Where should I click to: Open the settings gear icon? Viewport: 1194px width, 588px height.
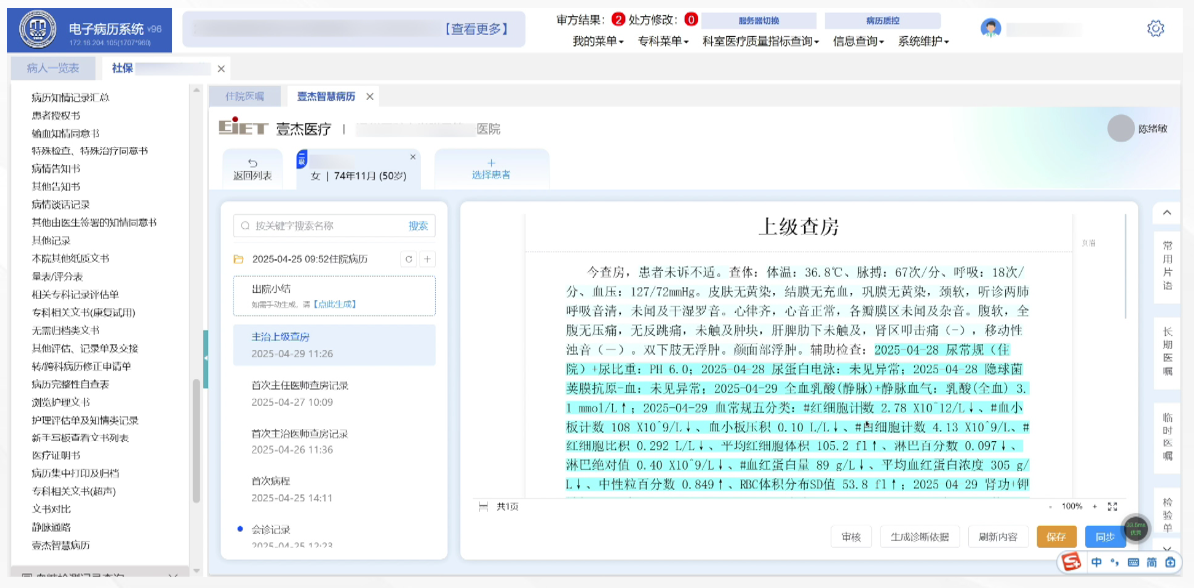tap(1155, 28)
